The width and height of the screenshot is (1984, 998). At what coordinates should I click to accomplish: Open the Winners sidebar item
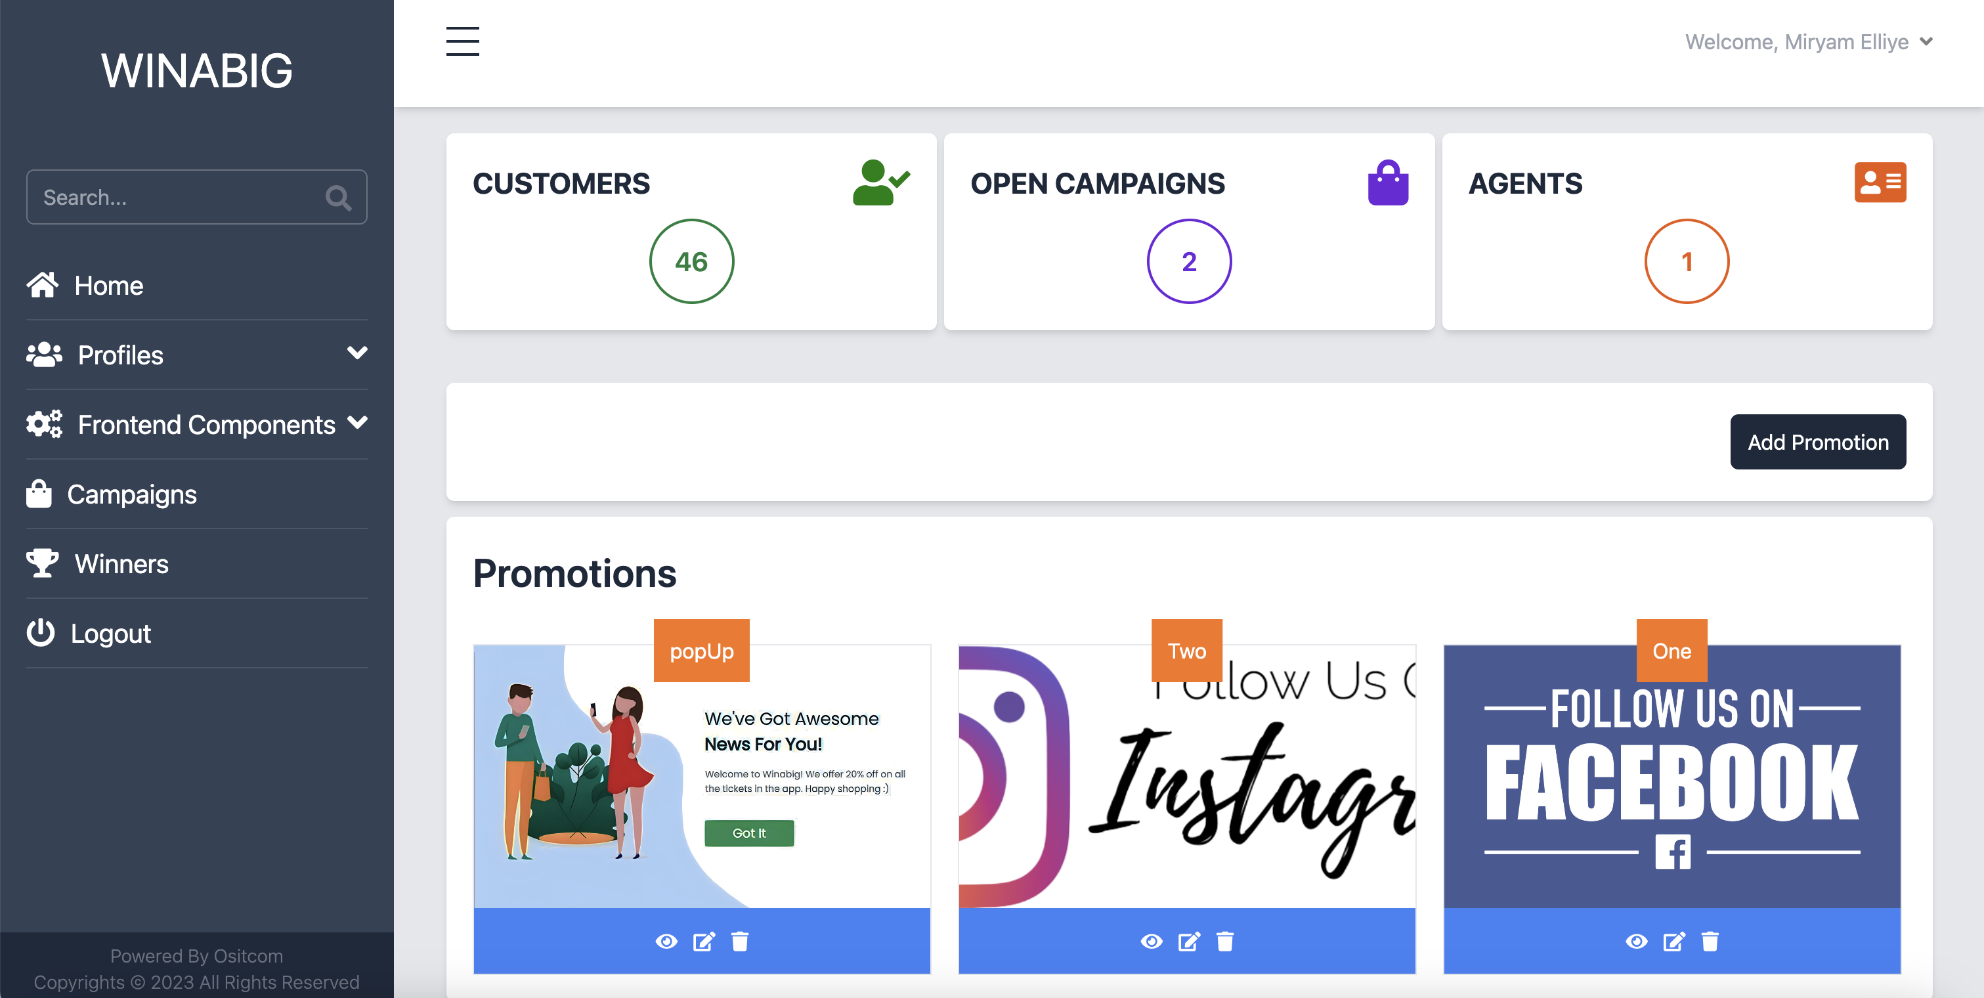[121, 564]
